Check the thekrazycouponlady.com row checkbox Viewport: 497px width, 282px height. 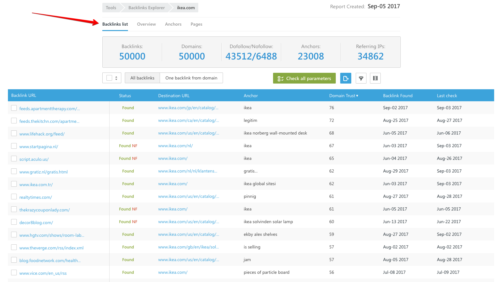click(x=14, y=209)
